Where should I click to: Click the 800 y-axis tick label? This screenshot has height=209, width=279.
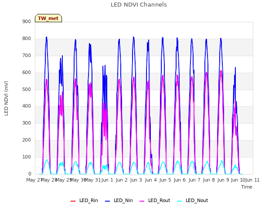tap(27, 39)
